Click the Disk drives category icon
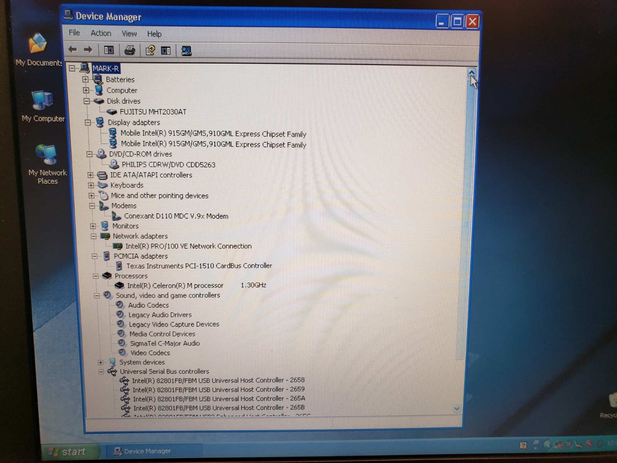617x463 pixels. pyautogui.click(x=99, y=101)
